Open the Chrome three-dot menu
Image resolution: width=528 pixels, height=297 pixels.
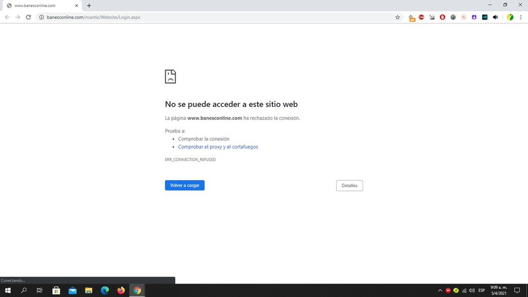(x=520, y=17)
